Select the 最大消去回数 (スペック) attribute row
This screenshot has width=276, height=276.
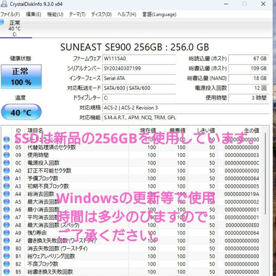point(131,225)
